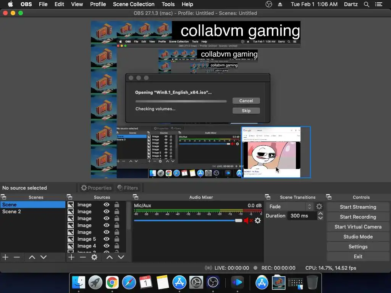Hide the Image 4 source via eye icon
The image size is (391, 293).
coord(107,246)
